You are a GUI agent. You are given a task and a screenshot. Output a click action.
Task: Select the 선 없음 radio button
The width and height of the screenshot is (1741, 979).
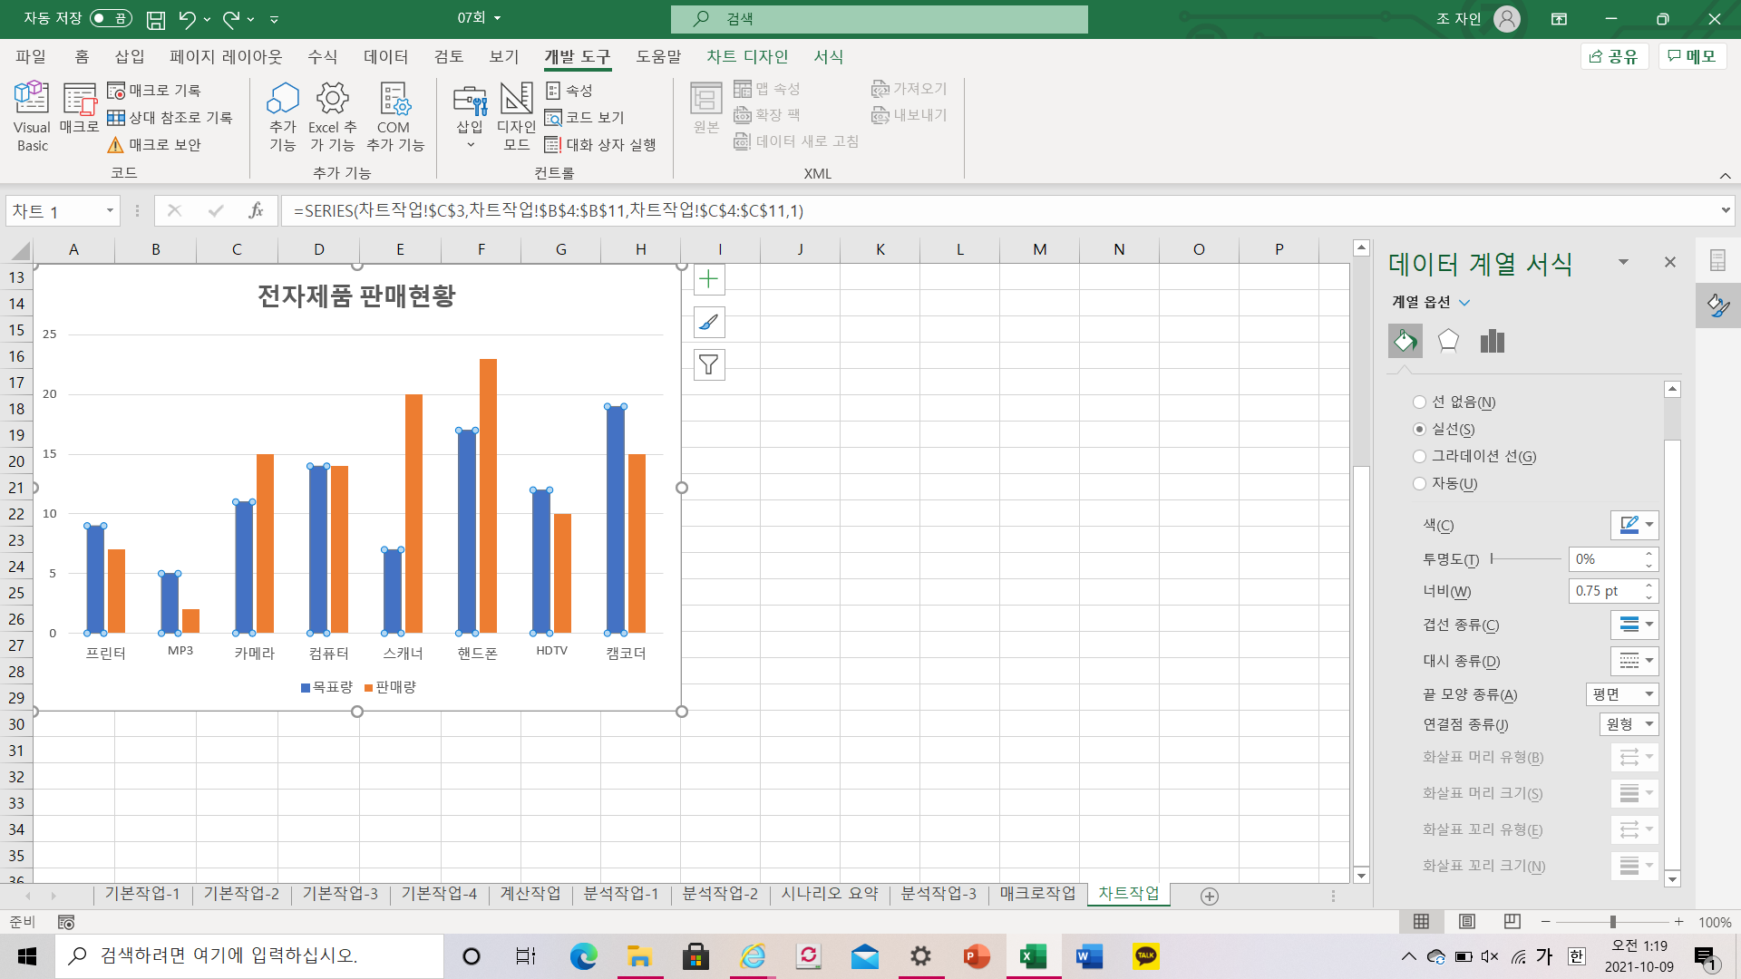(x=1420, y=402)
